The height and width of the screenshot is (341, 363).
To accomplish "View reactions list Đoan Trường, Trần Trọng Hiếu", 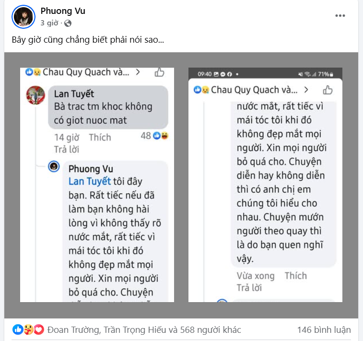I will [144, 329].
